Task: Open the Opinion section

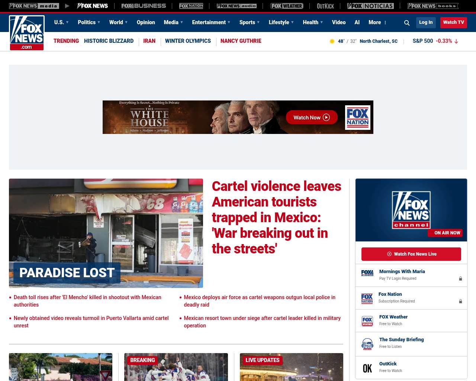Action: 146,22
